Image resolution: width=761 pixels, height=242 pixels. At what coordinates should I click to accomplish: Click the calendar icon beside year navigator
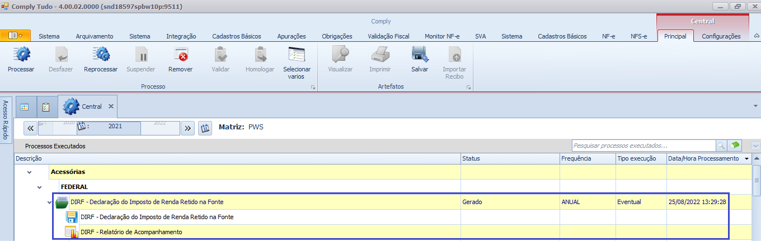[205, 128]
